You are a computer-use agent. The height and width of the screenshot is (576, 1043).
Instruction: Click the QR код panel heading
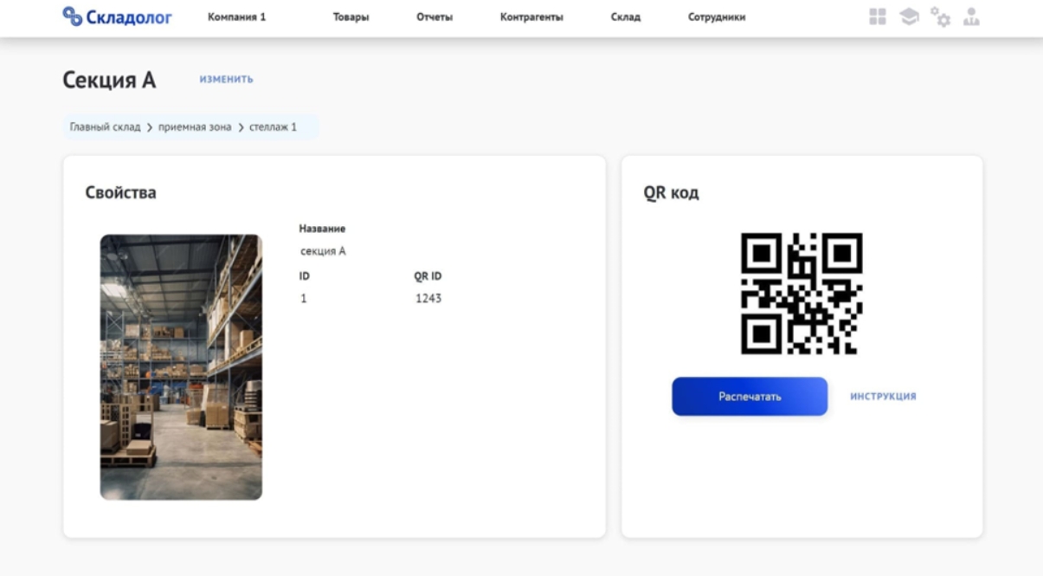pos(671,193)
